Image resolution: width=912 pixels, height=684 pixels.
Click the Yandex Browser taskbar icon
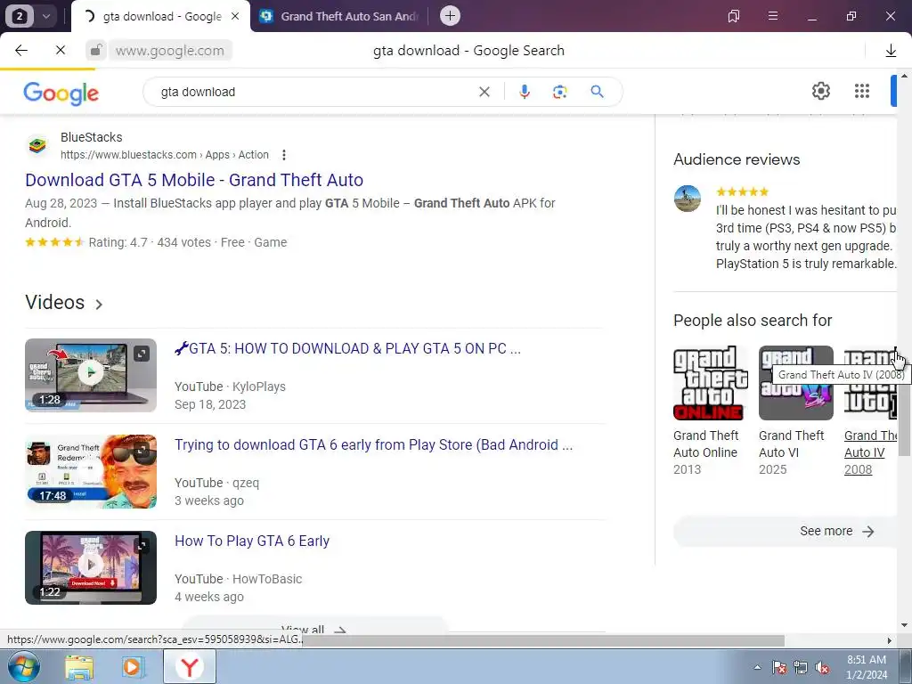tap(189, 666)
